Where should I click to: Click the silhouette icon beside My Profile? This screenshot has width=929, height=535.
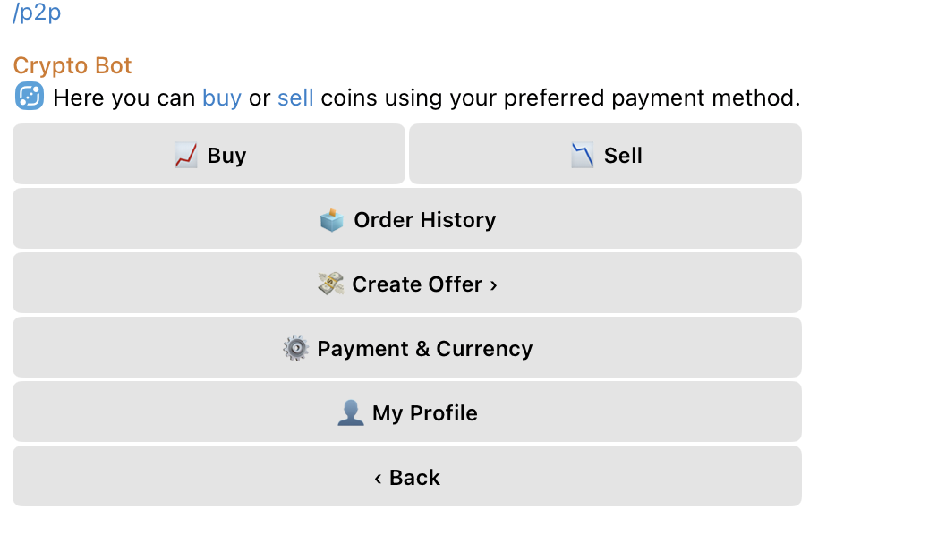tap(351, 413)
